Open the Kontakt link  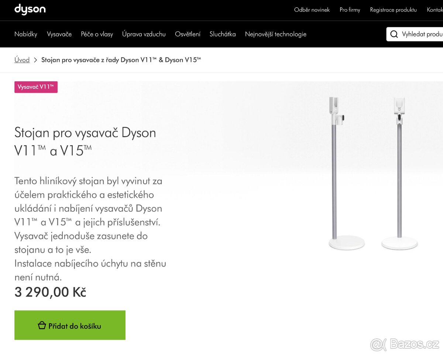435,10
